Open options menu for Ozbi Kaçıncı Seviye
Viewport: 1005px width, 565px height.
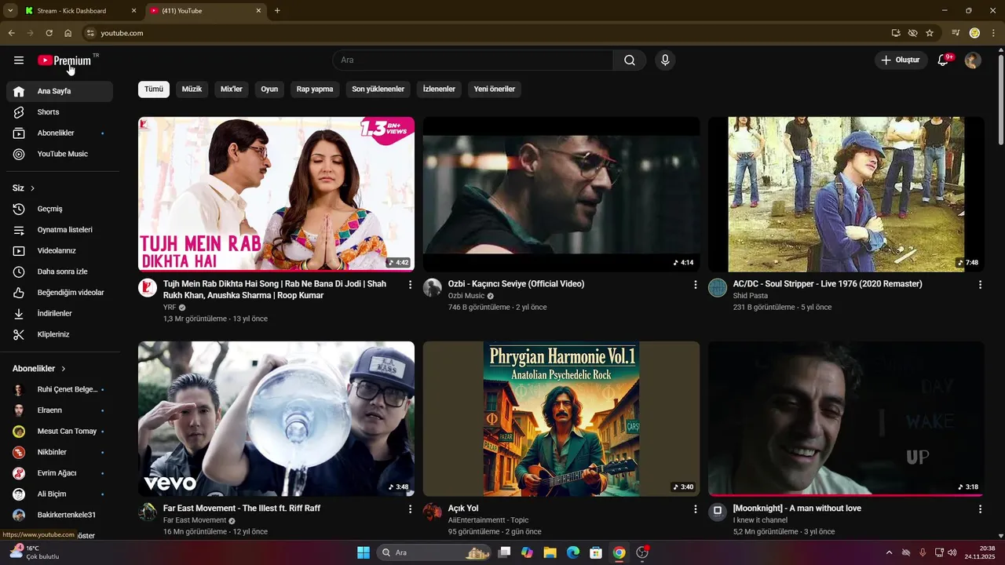695,285
